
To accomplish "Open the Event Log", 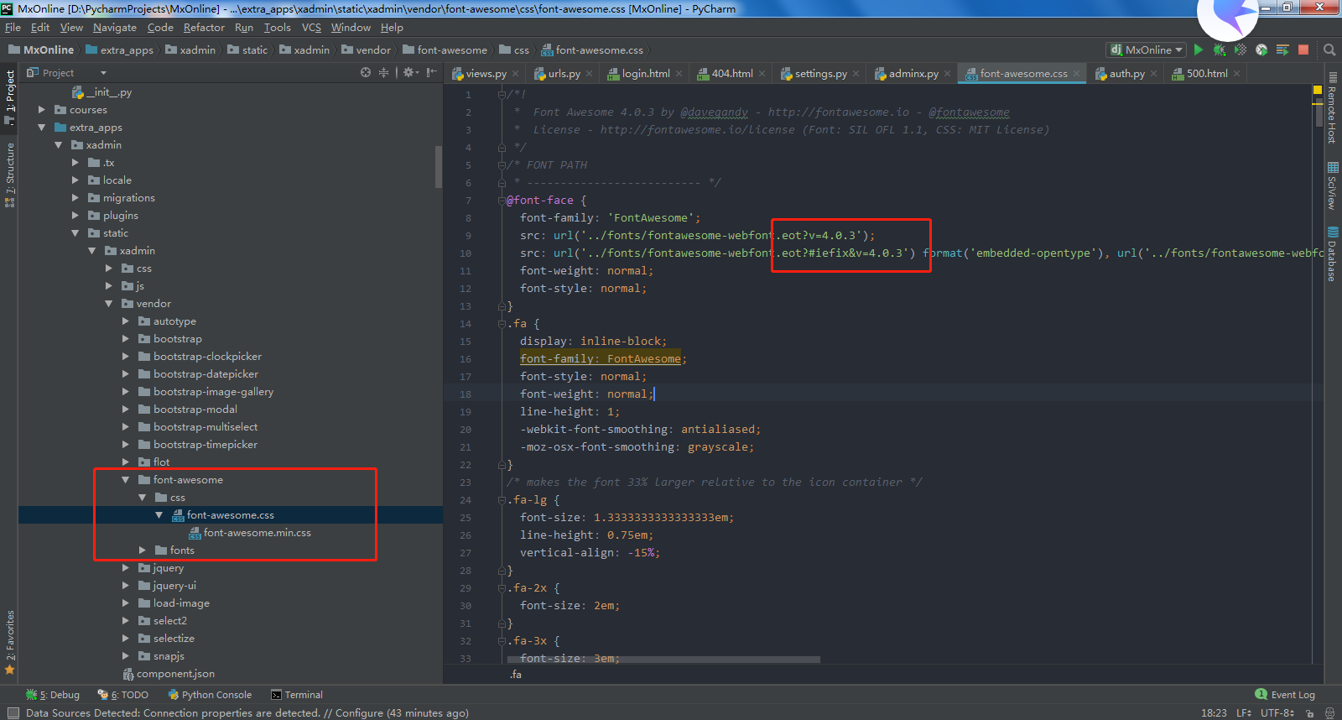I will pyautogui.click(x=1285, y=695).
